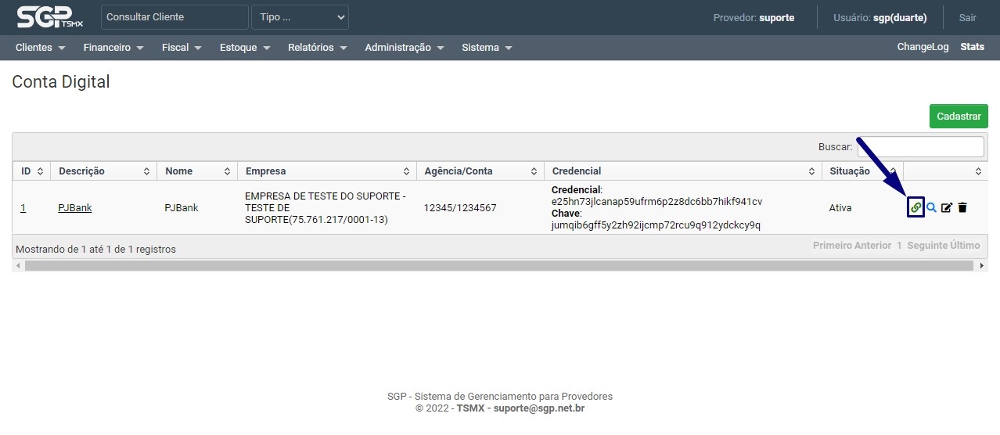This screenshot has width=1000, height=435.
Task: Expand the Clientes menu
Action: [x=39, y=48]
